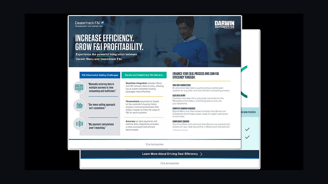This screenshot has height=184, width=328.
Task: Click the Increase Efficiency headline
Action: point(109,42)
